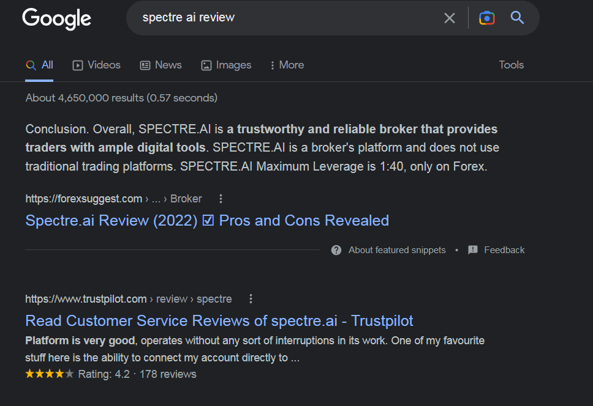Select the All results tab
593x406 pixels.
[40, 65]
